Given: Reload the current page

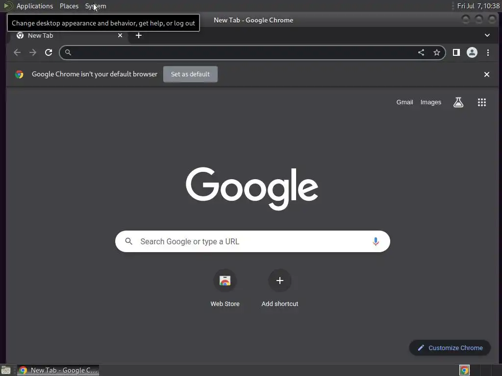Looking at the screenshot, I should click(49, 52).
